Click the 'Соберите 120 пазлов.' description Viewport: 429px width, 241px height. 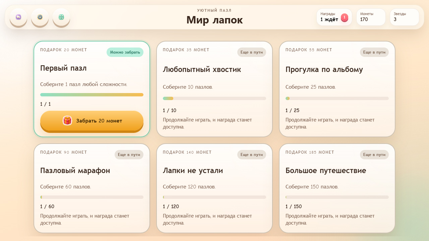tap(189, 187)
